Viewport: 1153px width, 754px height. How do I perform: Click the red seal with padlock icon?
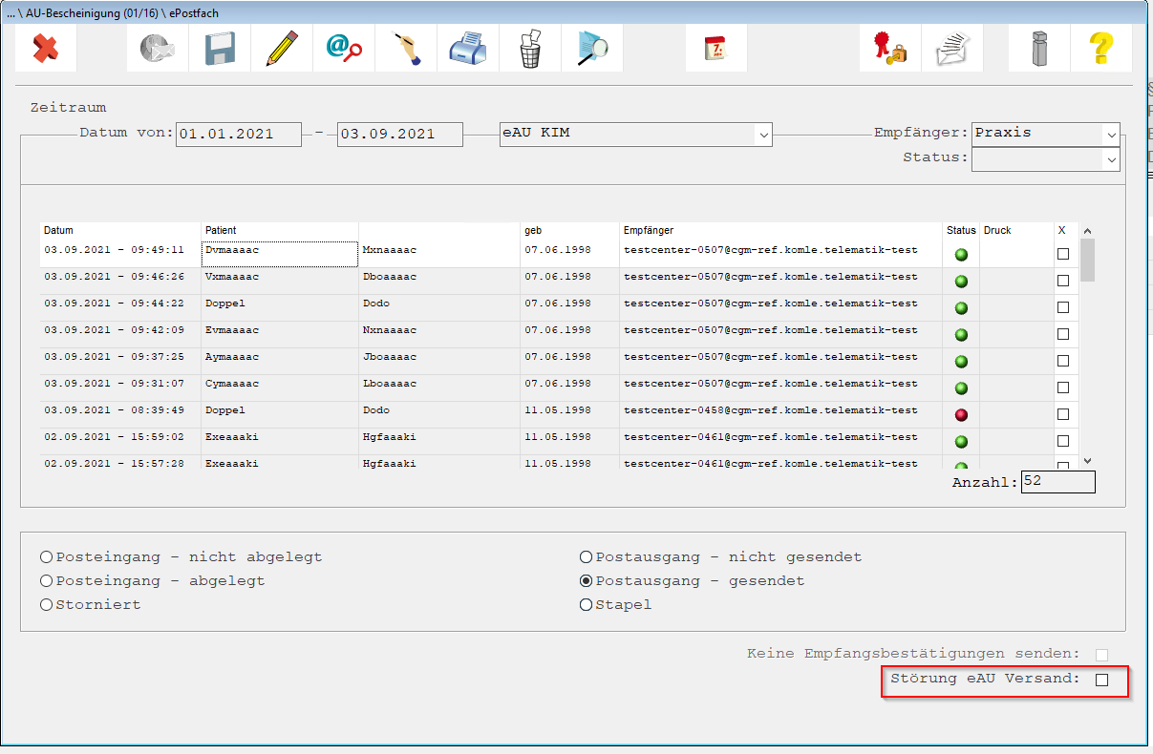(889, 48)
